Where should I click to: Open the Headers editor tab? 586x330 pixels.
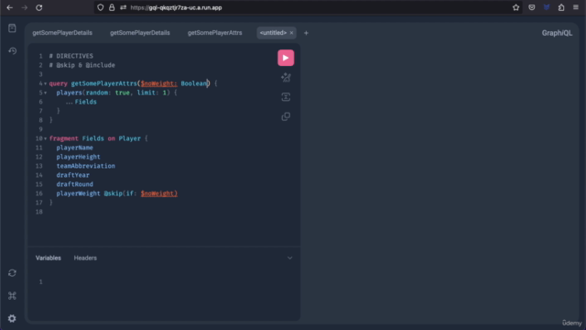click(85, 258)
